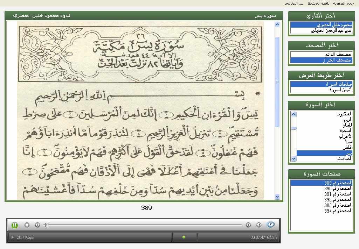Screen dimensions: 359x249
Task: Click the Quran page scroll-down arrow
Action: (x=277, y=197)
